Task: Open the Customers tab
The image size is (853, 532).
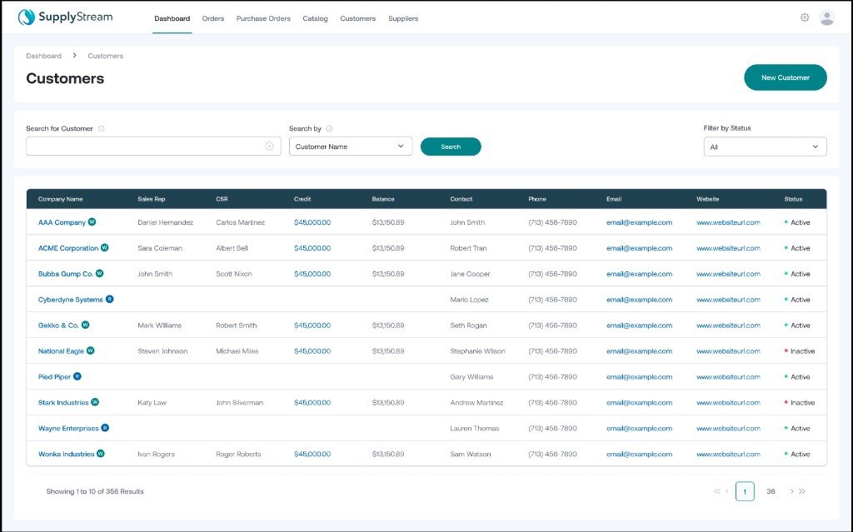Action: point(358,18)
